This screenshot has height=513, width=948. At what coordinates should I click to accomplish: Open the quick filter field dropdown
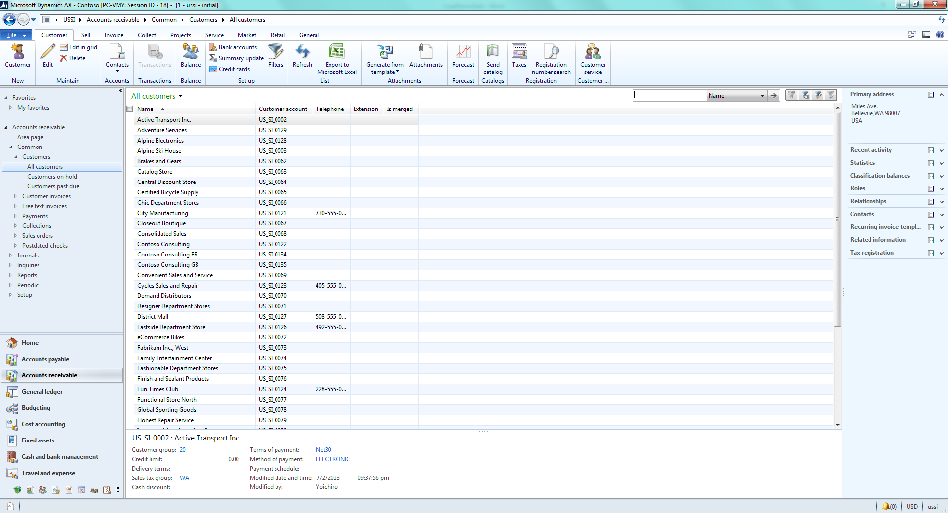762,96
